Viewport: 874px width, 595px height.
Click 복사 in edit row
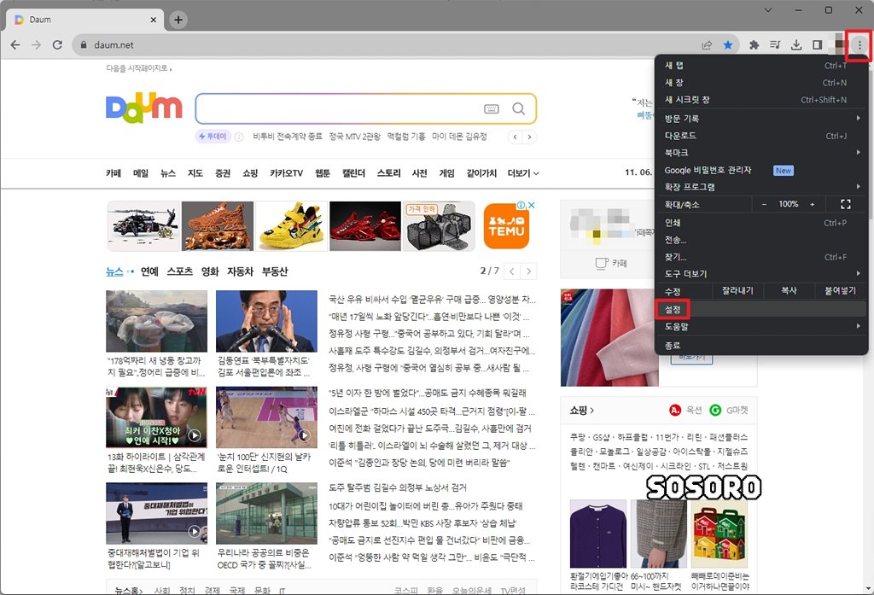coord(789,290)
